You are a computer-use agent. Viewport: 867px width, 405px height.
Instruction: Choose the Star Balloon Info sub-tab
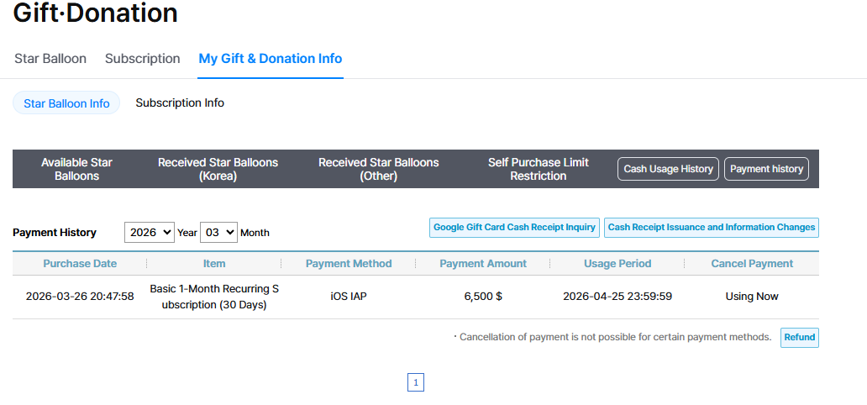(66, 103)
